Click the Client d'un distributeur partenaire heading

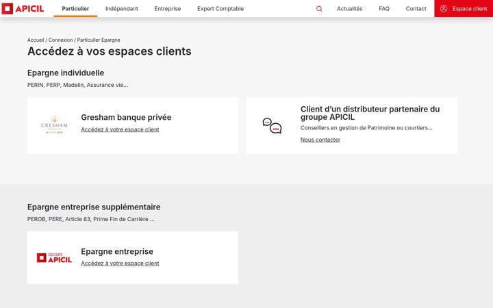point(370,113)
